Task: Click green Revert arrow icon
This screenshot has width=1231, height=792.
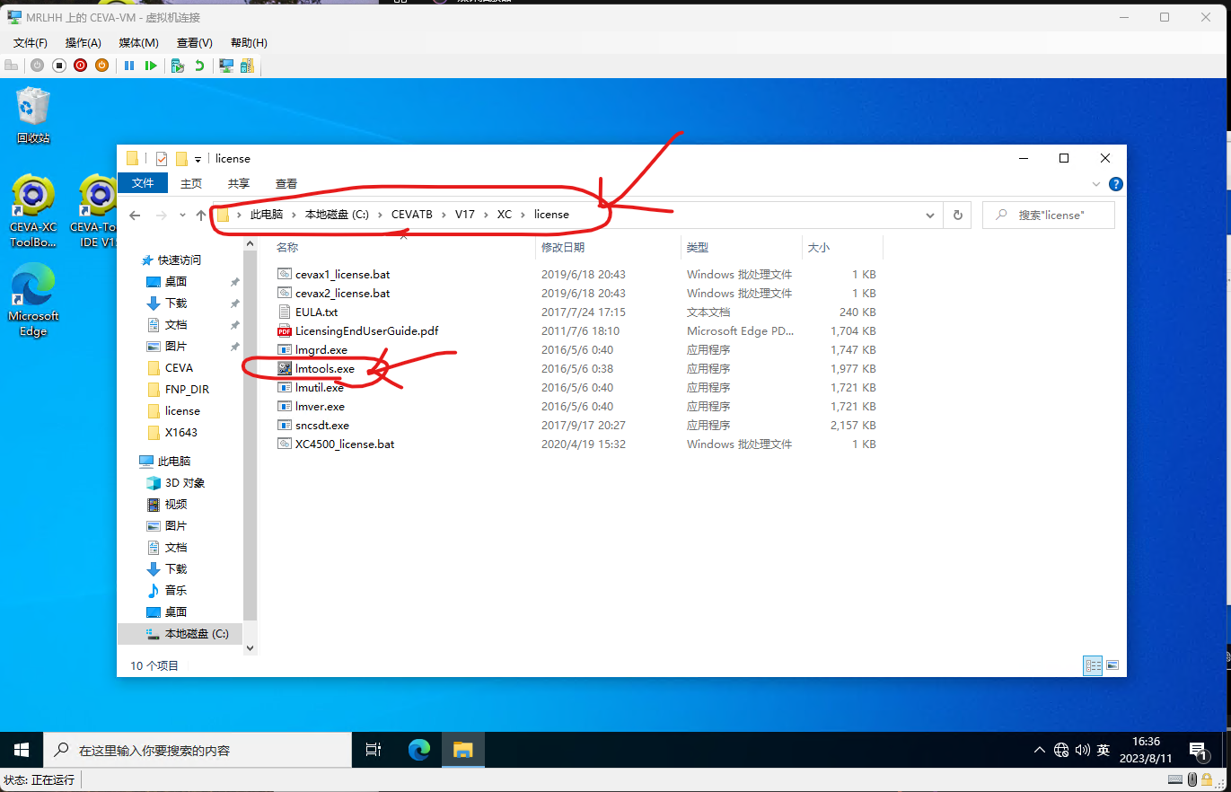Action: click(198, 66)
